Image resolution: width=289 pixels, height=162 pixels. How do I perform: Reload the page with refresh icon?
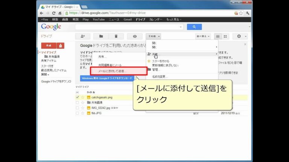point(54,13)
